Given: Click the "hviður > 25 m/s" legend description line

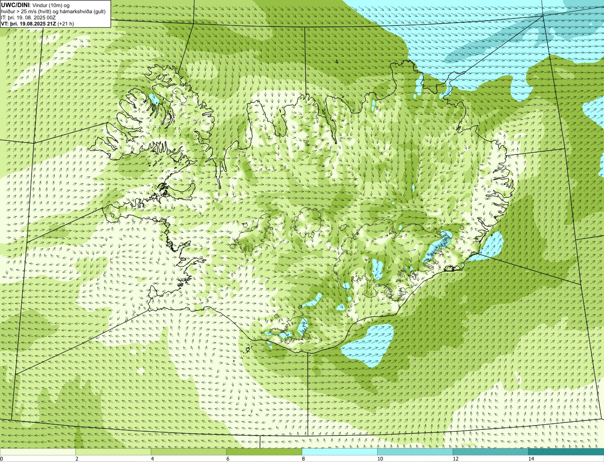Looking at the screenshot, I should [x=53, y=11].
